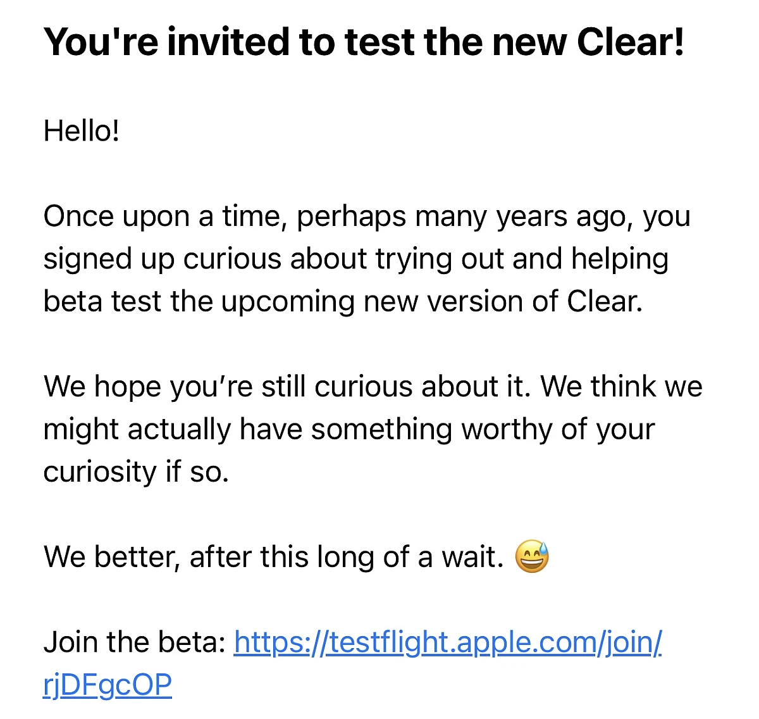759x719 pixels.
Task: Click the 'Hello!' greeting text
Action: [81, 131]
